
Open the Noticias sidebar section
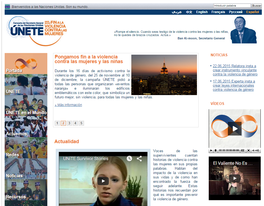(26, 169)
